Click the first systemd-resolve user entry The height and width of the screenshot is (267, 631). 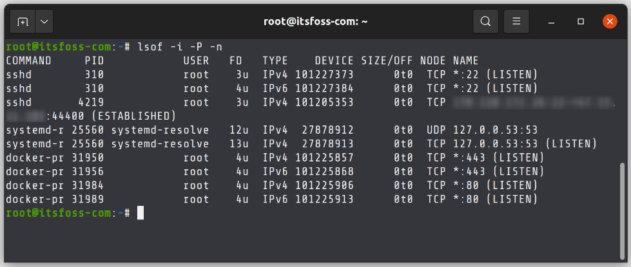[x=160, y=130]
